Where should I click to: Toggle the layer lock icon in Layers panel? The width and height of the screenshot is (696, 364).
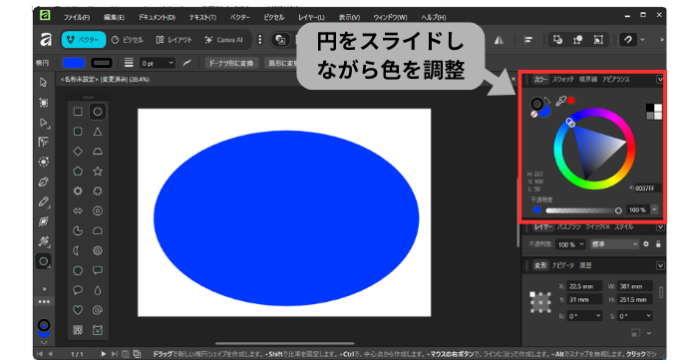[x=658, y=244]
